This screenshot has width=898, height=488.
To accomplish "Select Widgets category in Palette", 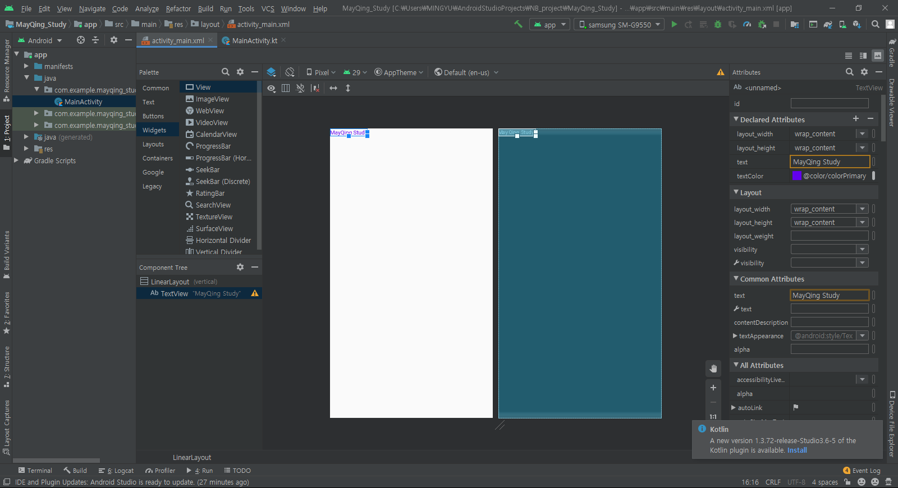I will coord(154,130).
